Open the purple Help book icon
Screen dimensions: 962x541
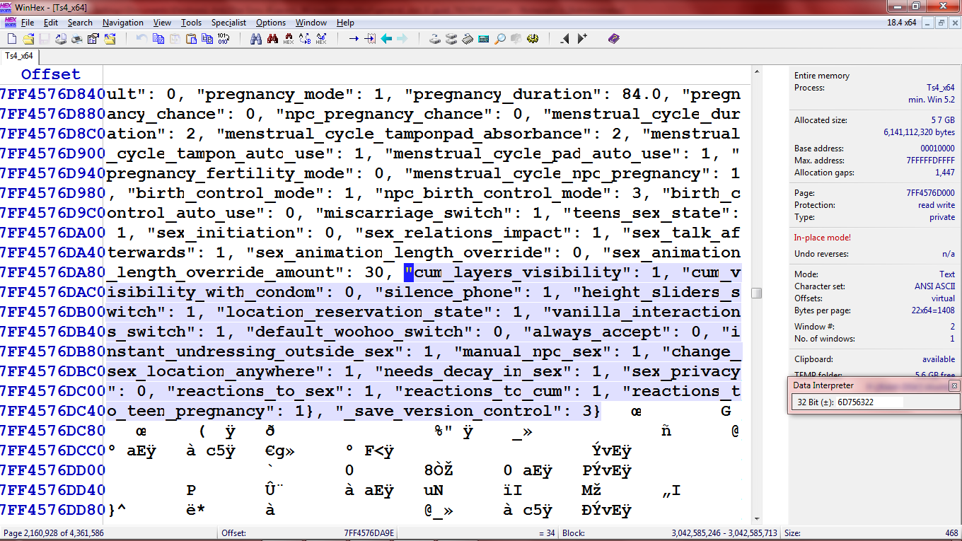(x=613, y=39)
